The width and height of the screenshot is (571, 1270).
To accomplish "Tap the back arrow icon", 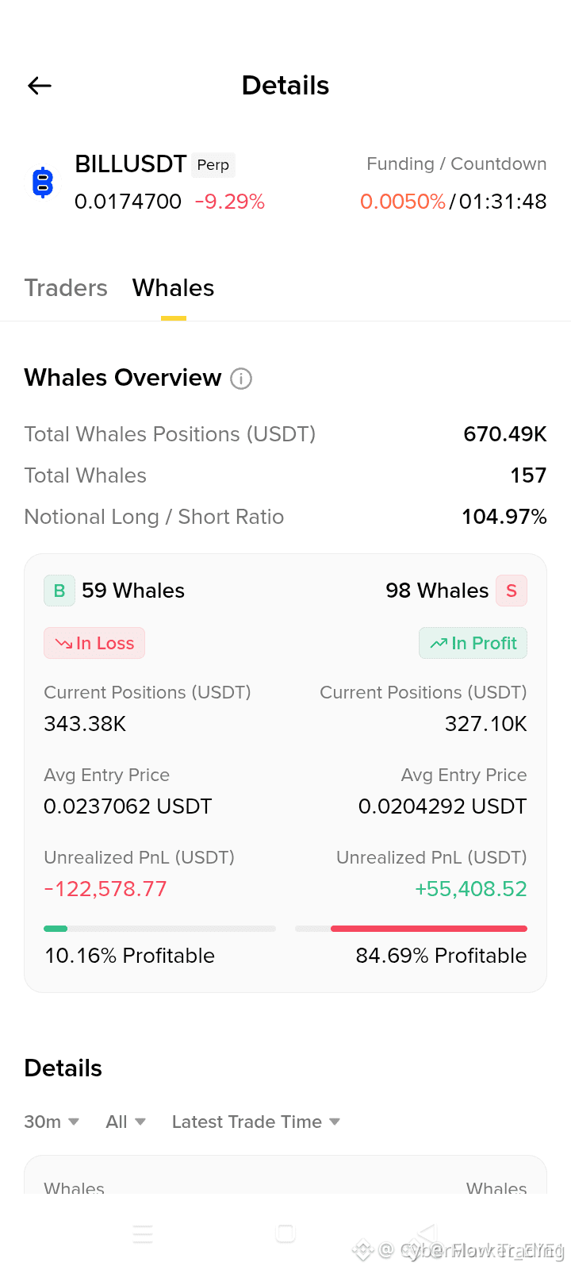I will [x=40, y=86].
